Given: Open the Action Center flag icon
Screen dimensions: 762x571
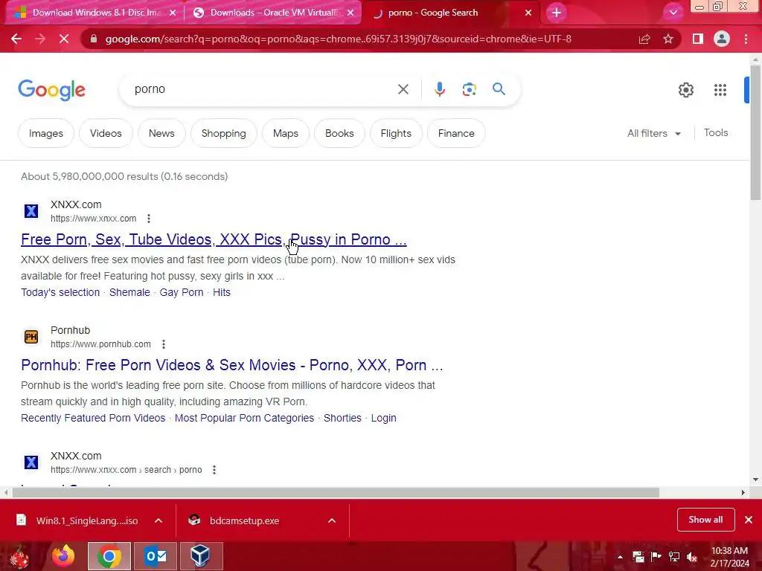Looking at the screenshot, I should [656, 556].
